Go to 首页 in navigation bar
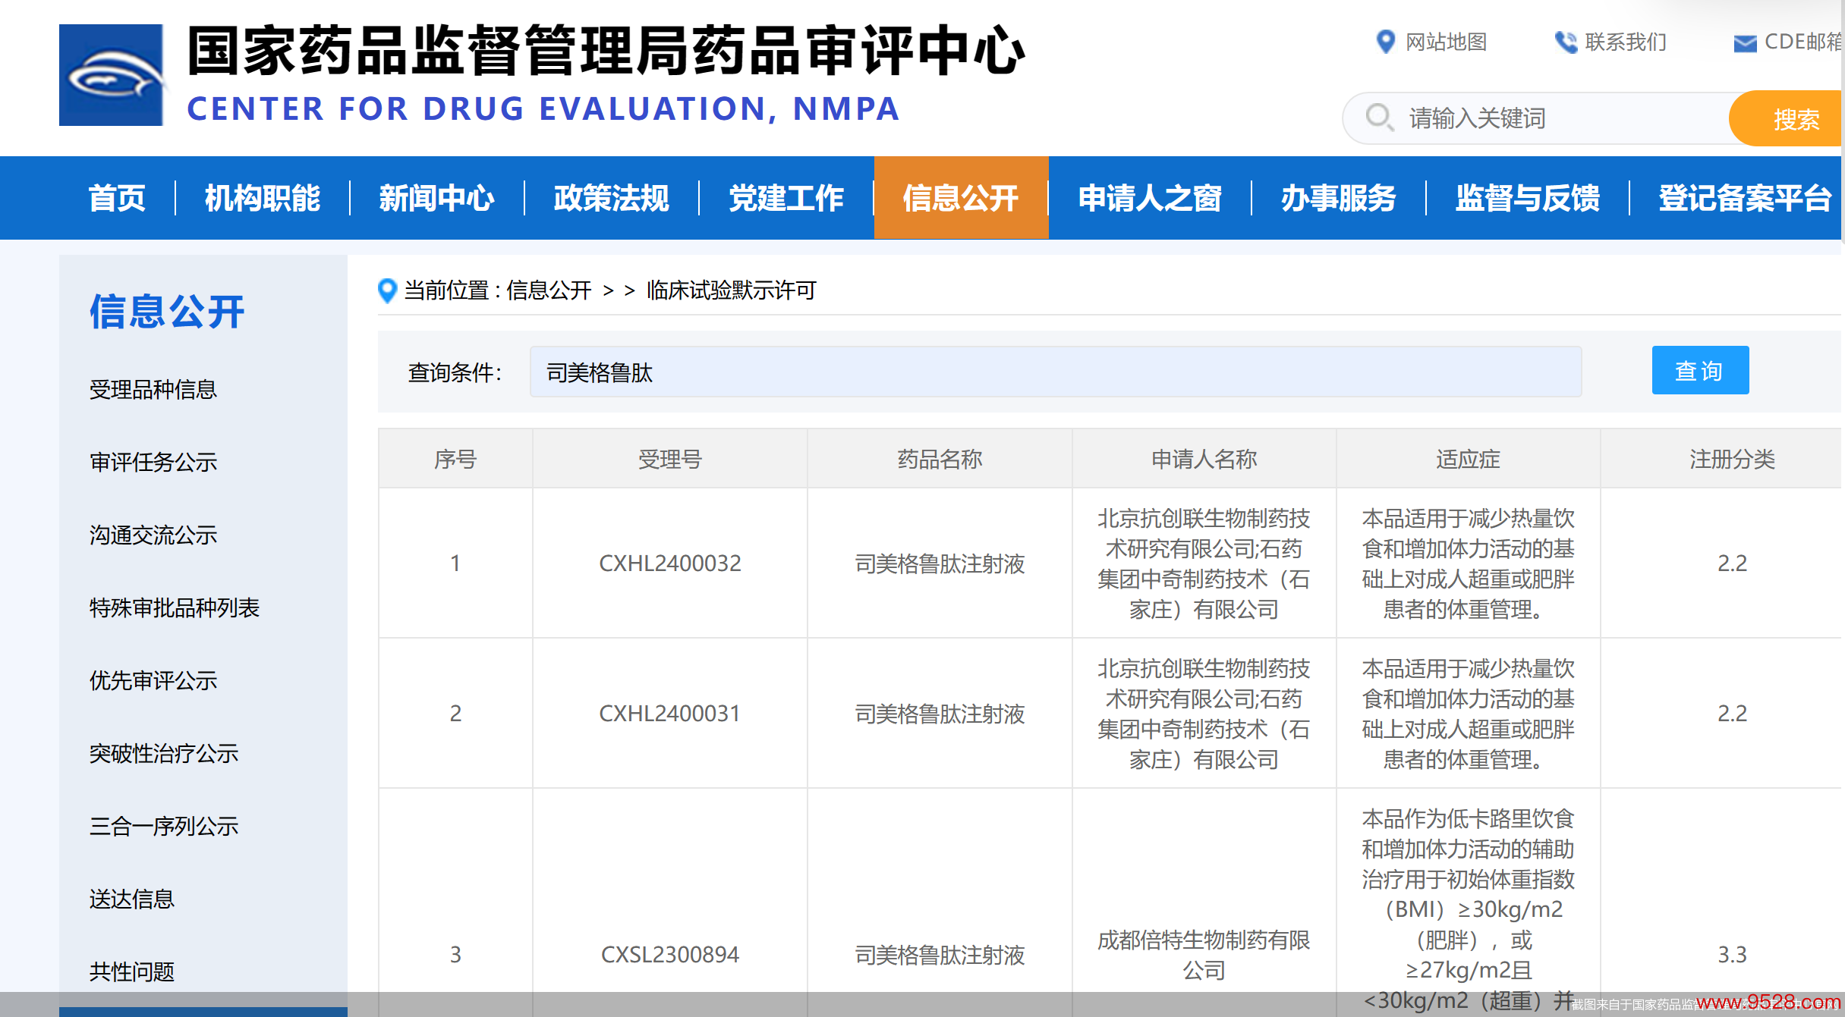 click(117, 198)
